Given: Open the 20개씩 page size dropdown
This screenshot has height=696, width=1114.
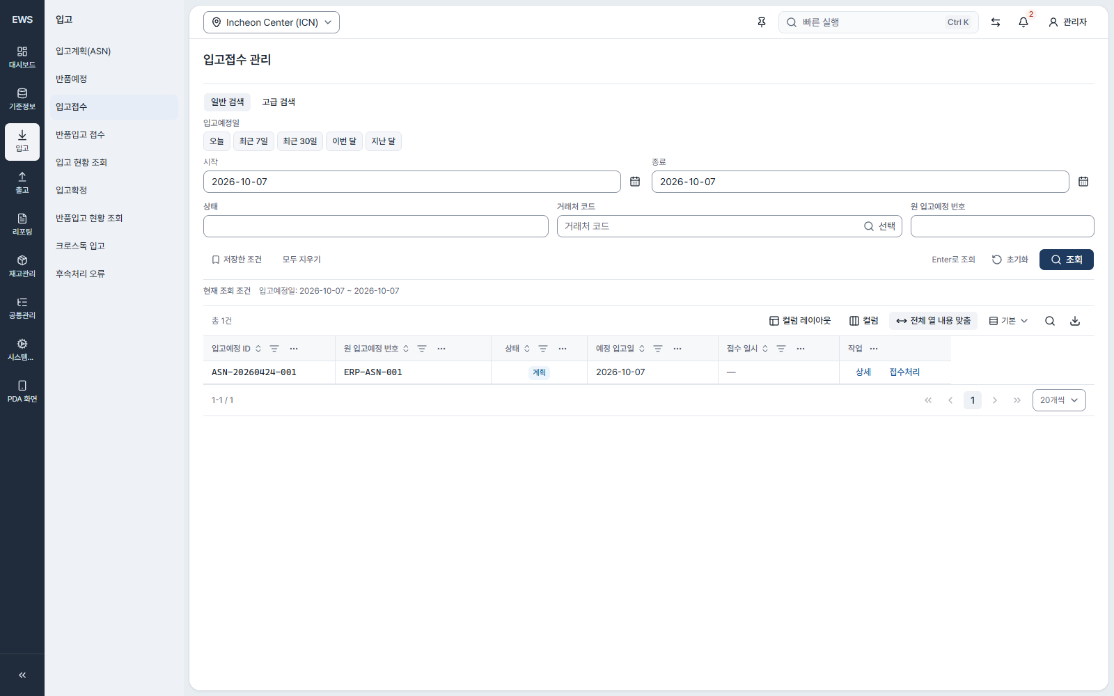Looking at the screenshot, I should [1059, 400].
